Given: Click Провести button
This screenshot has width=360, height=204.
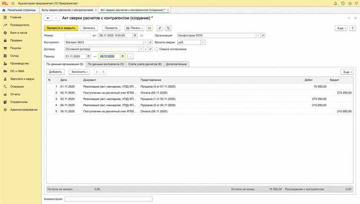Looking at the screenshot, I should pyautogui.click(x=111, y=28).
